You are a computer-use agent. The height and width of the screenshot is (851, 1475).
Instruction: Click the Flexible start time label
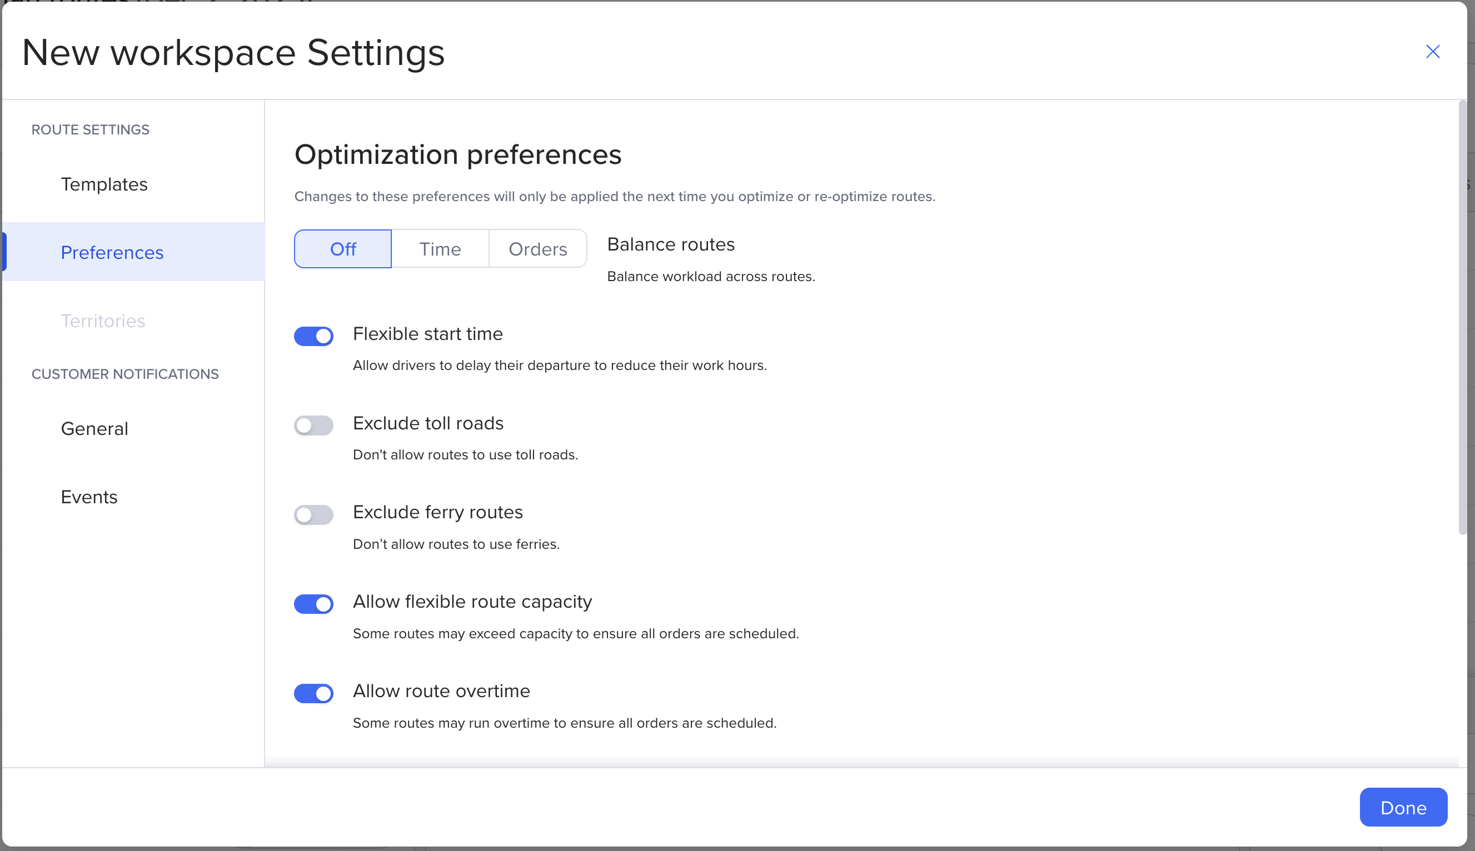point(427,334)
